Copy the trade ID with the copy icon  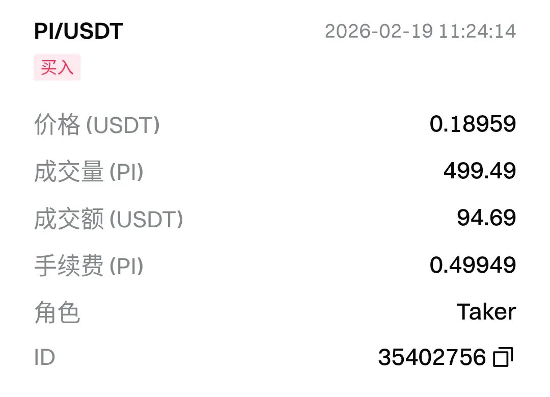(x=503, y=357)
